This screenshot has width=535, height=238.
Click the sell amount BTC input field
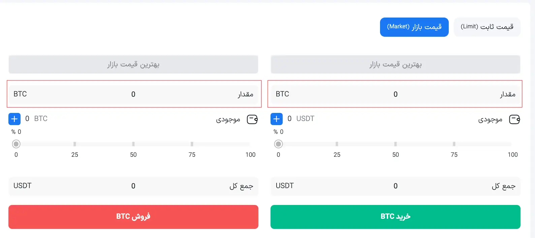point(133,94)
